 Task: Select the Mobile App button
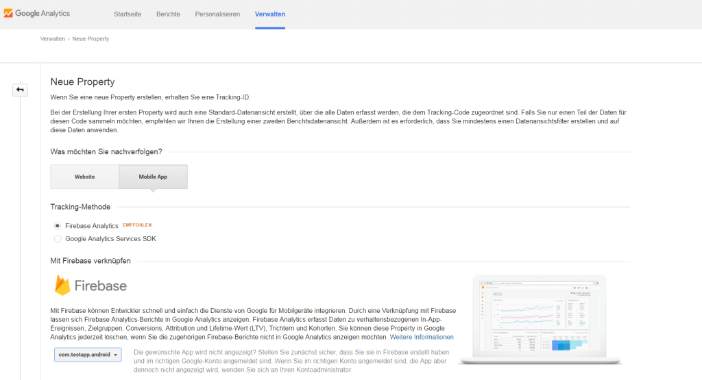153,177
